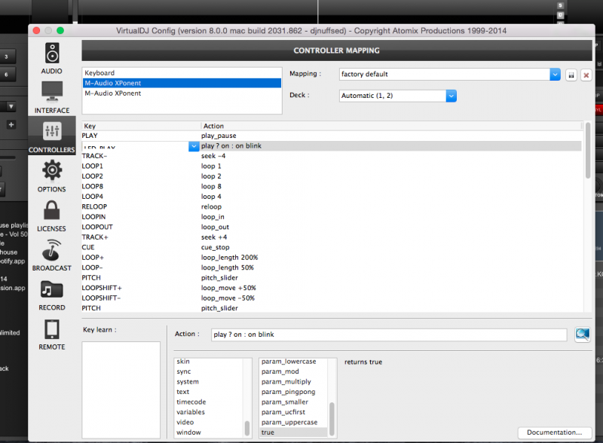Viewport: 603px width, 443px height.
Task: Click the Action column header
Action: pyautogui.click(x=391, y=126)
